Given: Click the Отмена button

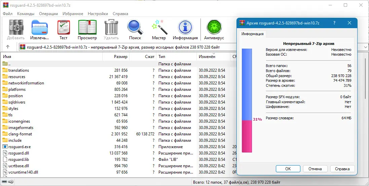Looking at the screenshot, I should tap(315, 169).
